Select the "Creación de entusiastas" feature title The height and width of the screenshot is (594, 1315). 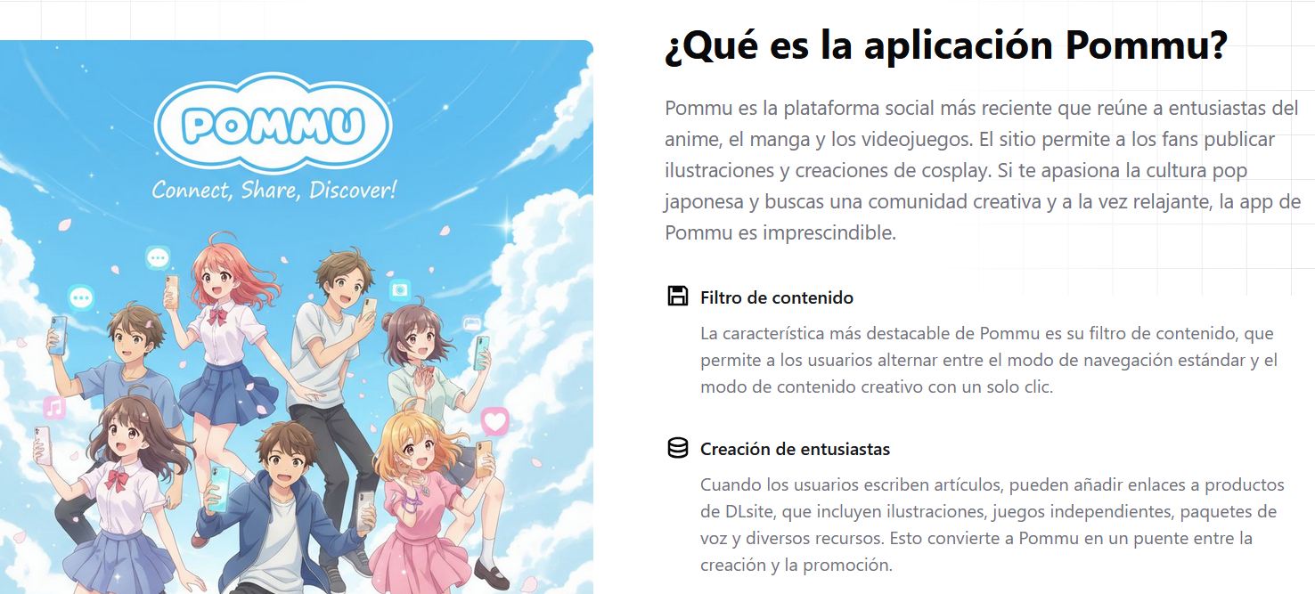[x=795, y=449]
